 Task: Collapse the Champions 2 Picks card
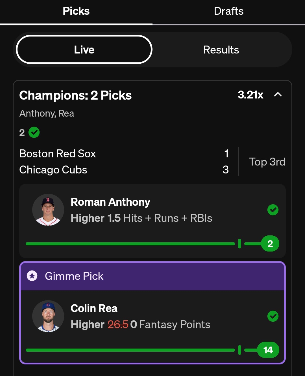click(x=278, y=95)
